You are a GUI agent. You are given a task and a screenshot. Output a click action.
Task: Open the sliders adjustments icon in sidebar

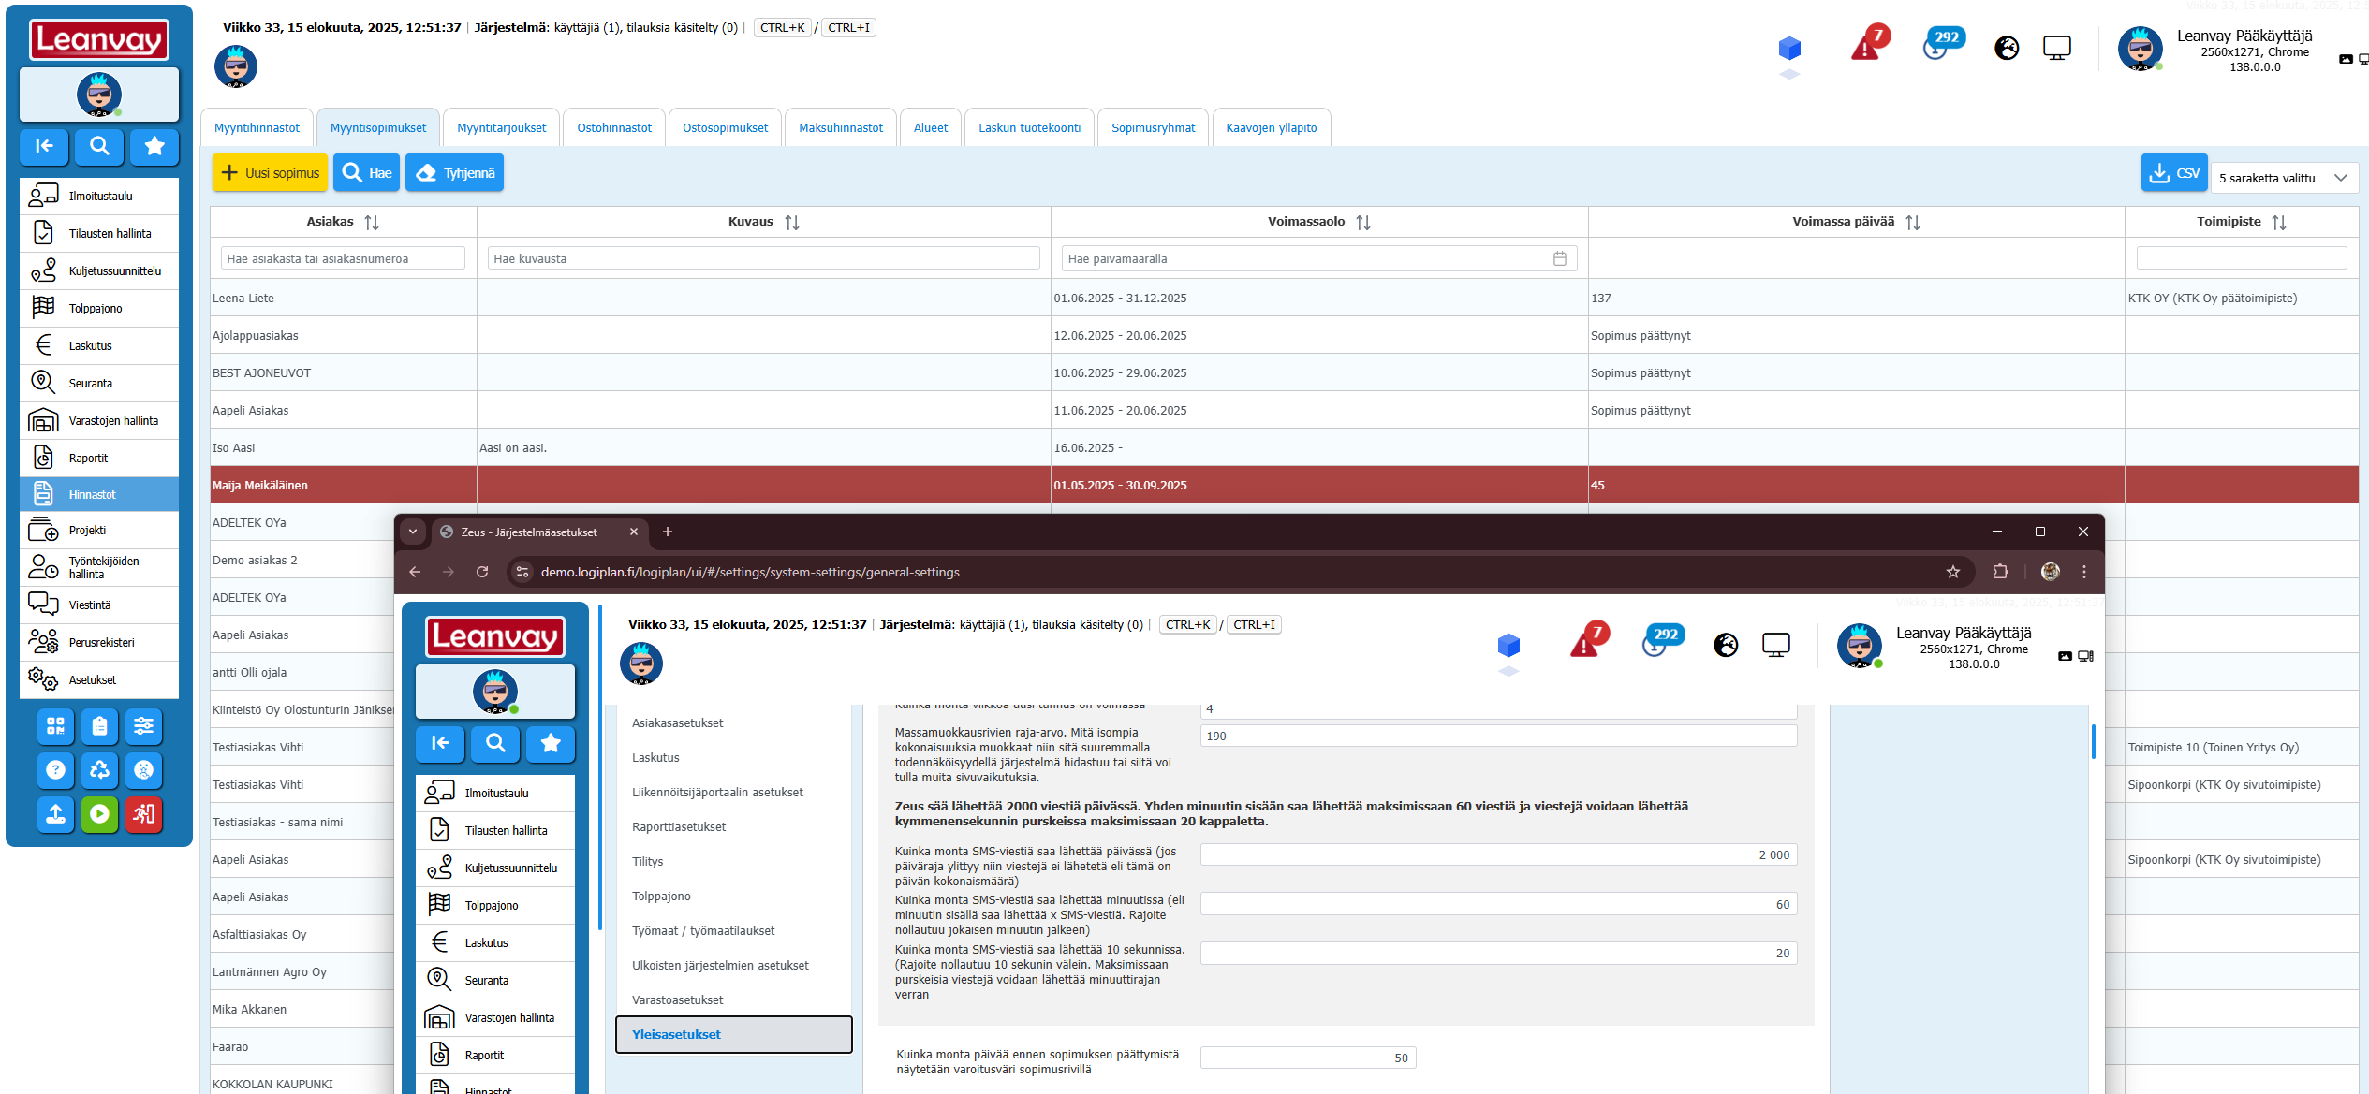pyautogui.click(x=143, y=726)
